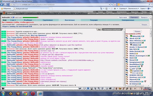Click the crossed arrows exchange icon in bottom panel

[123, 89]
